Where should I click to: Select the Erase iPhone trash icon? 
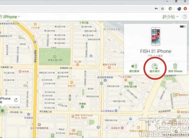(175, 66)
